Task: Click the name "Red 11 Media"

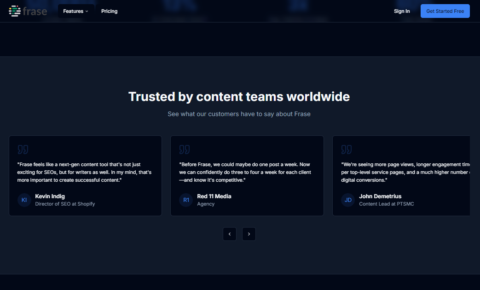Action: point(214,196)
